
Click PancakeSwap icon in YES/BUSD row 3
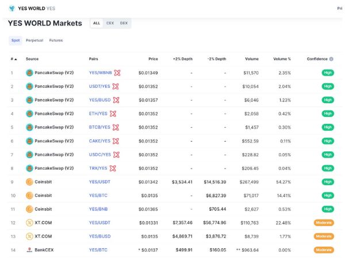(x=29, y=100)
